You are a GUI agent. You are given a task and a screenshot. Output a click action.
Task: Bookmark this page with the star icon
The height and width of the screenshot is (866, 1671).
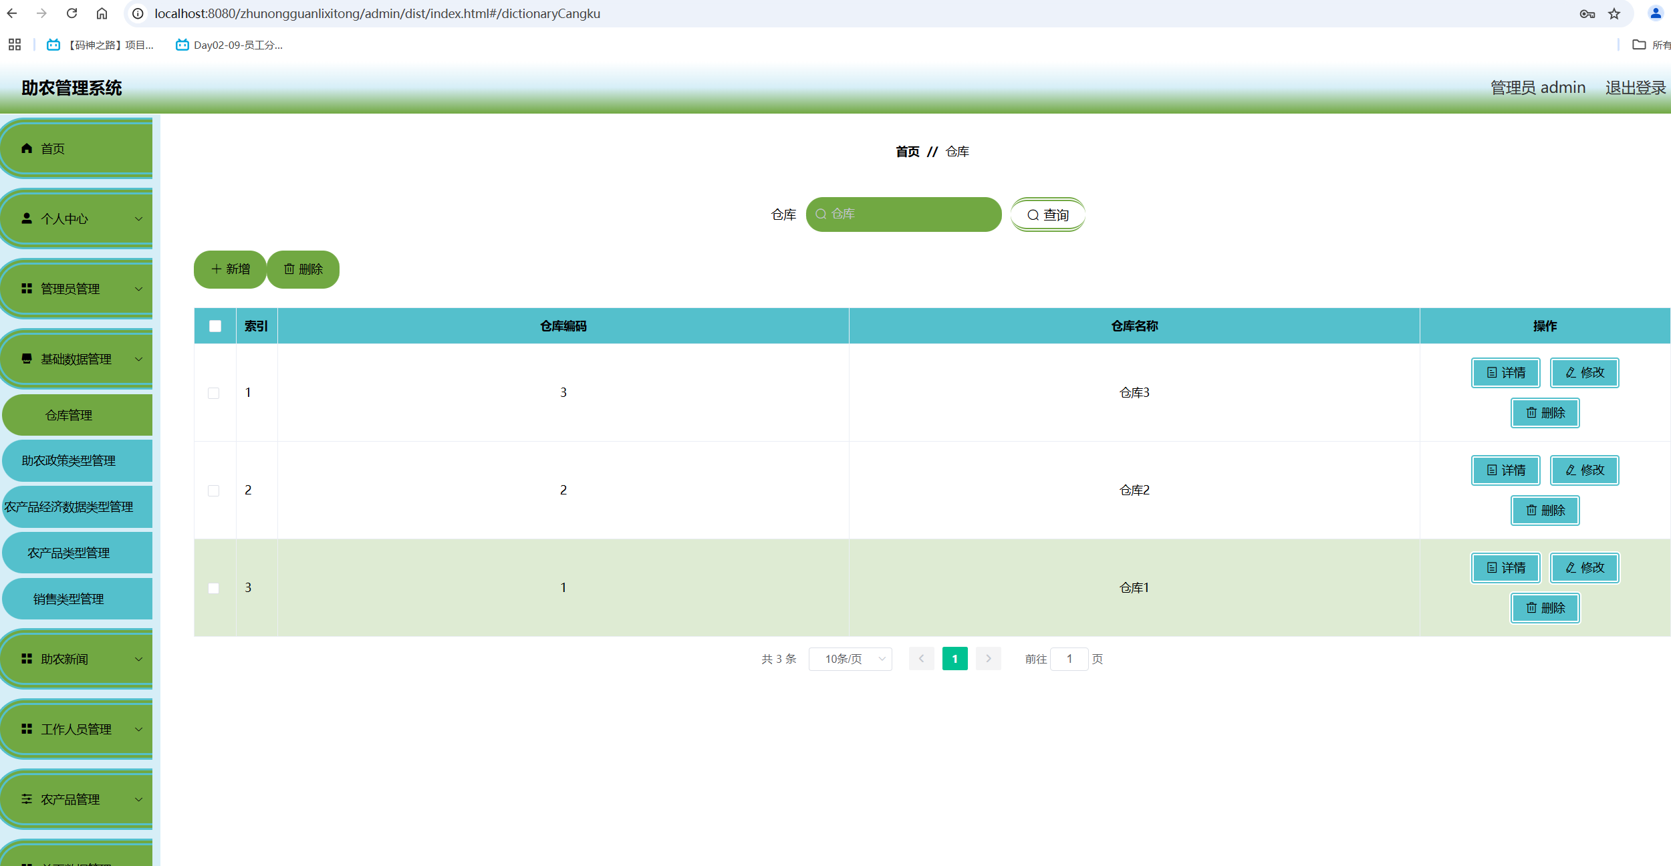coord(1614,13)
